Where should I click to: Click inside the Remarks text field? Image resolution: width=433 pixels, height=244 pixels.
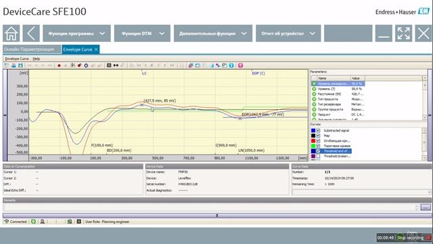[x=210, y=207]
